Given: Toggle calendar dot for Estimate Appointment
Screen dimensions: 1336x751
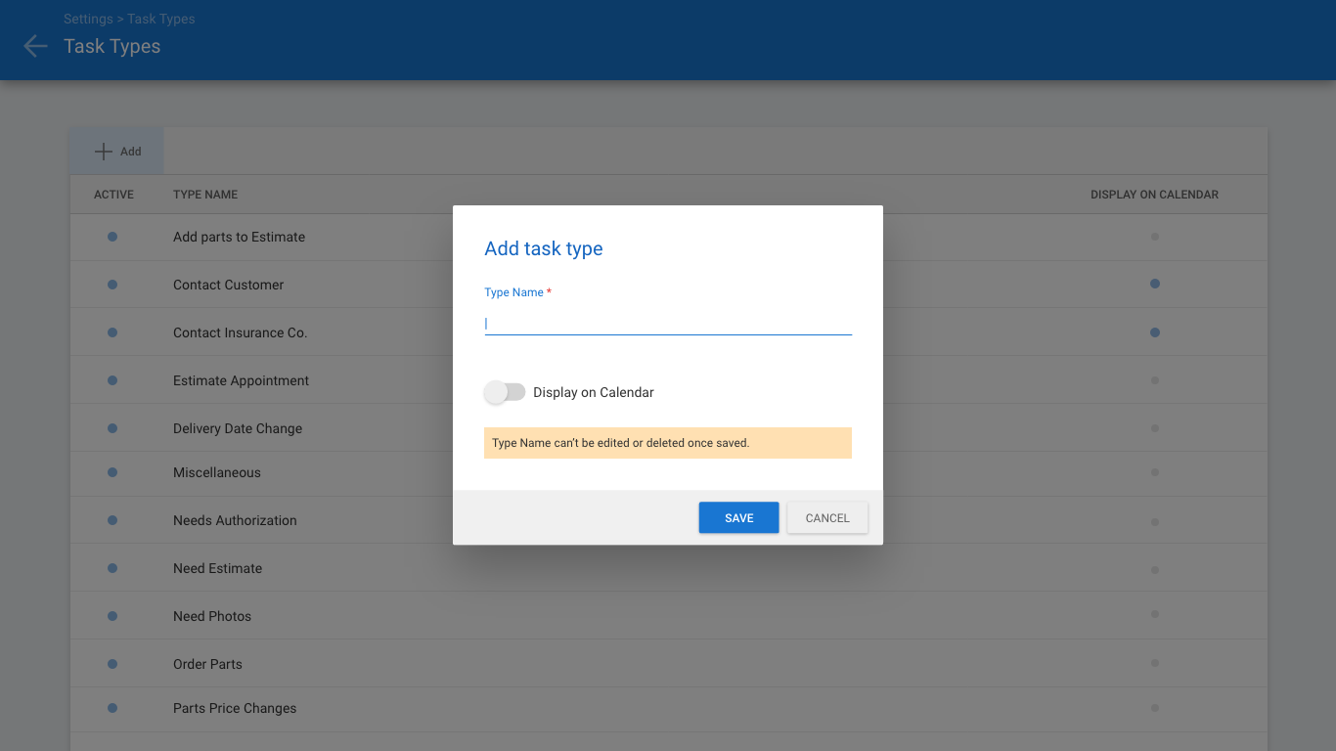Looking at the screenshot, I should point(1155,380).
